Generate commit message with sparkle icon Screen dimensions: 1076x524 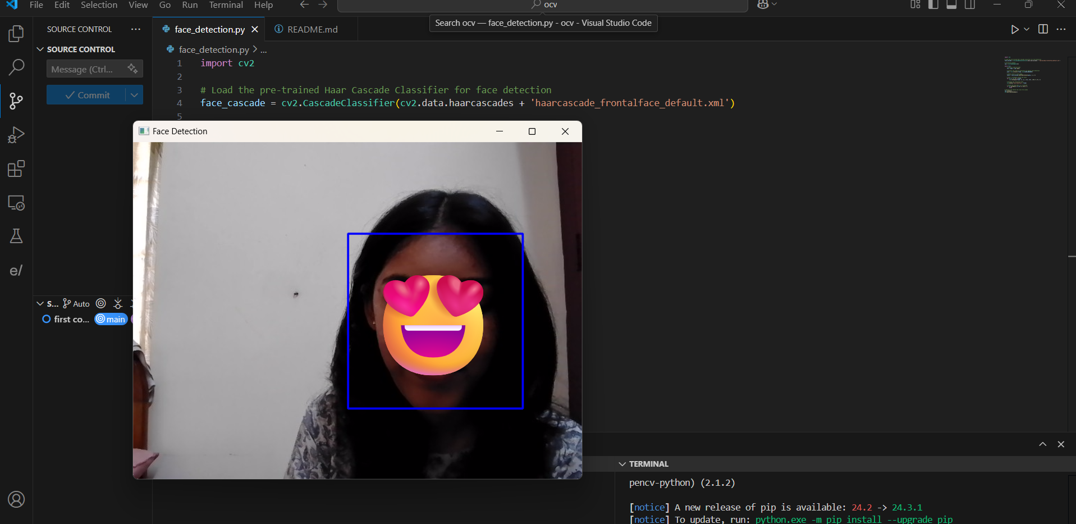[x=132, y=69]
